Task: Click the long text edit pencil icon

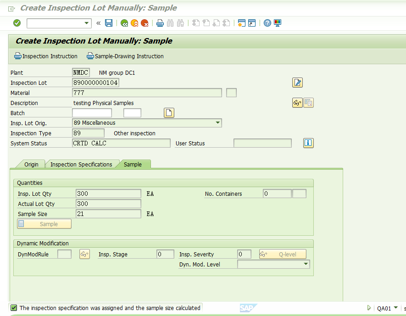Action: (298, 83)
